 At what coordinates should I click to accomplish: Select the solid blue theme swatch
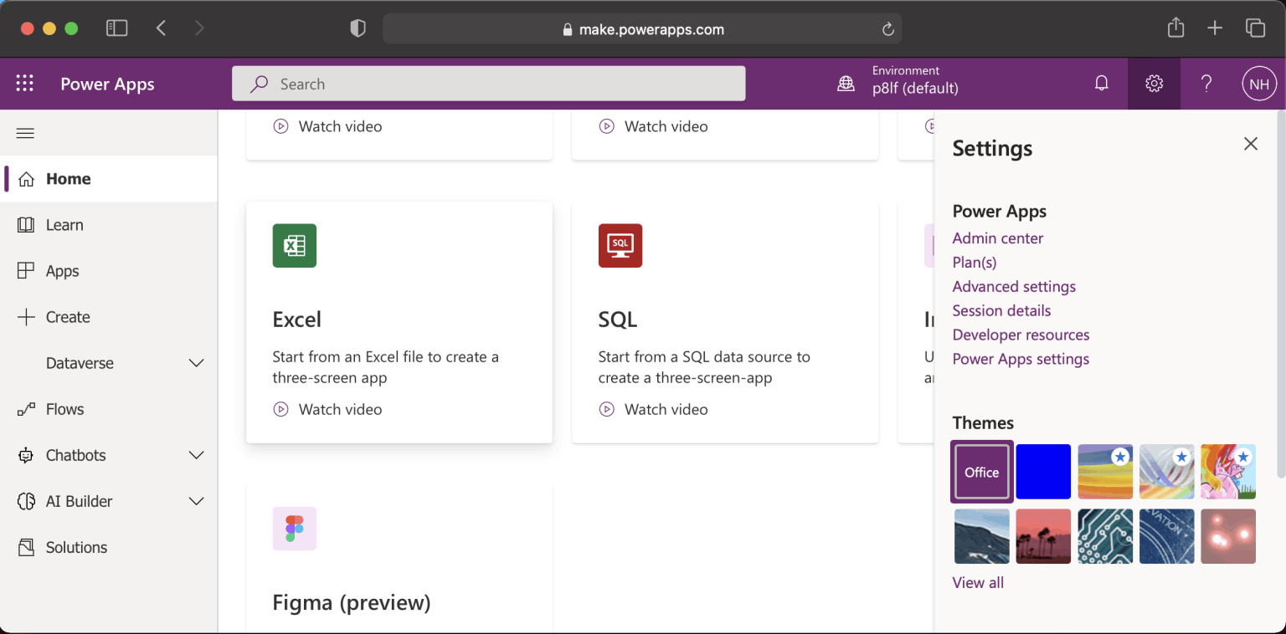coord(1043,472)
